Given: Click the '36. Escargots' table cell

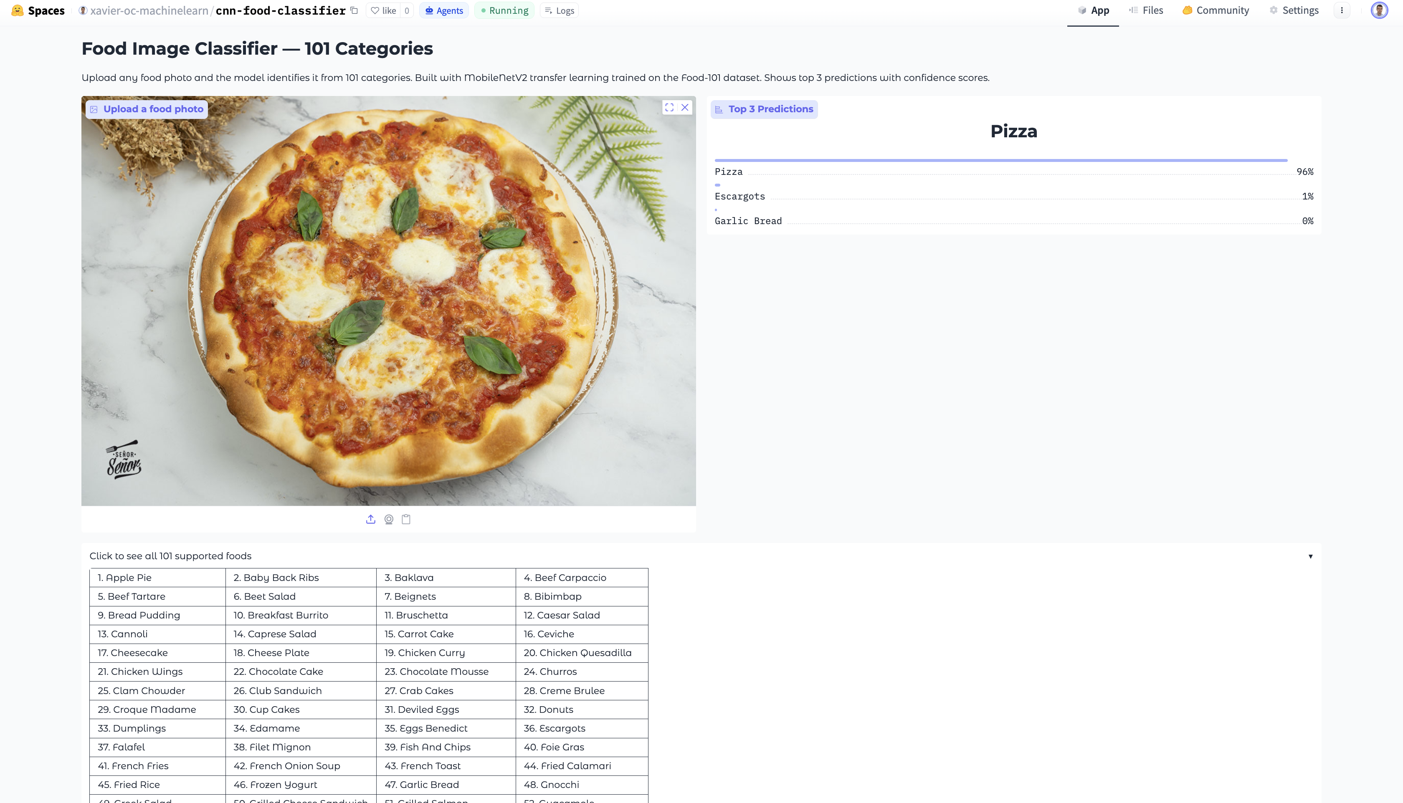Looking at the screenshot, I should 582,728.
